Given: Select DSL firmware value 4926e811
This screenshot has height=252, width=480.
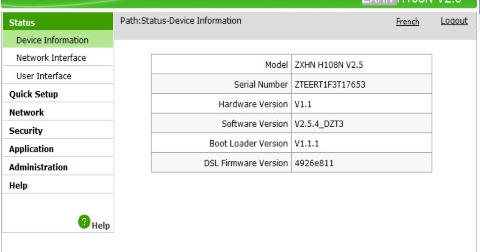Looking at the screenshot, I should (314, 163).
